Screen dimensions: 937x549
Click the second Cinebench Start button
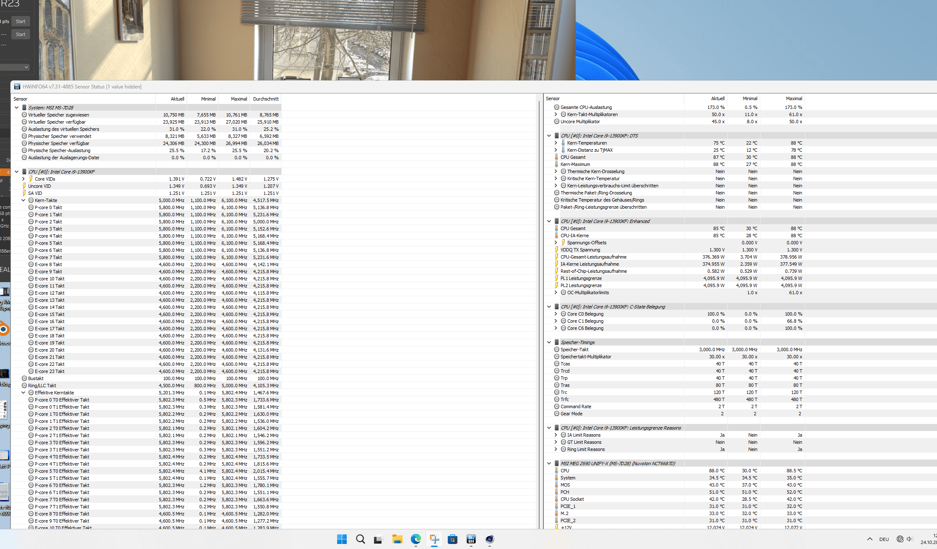pyautogui.click(x=21, y=34)
